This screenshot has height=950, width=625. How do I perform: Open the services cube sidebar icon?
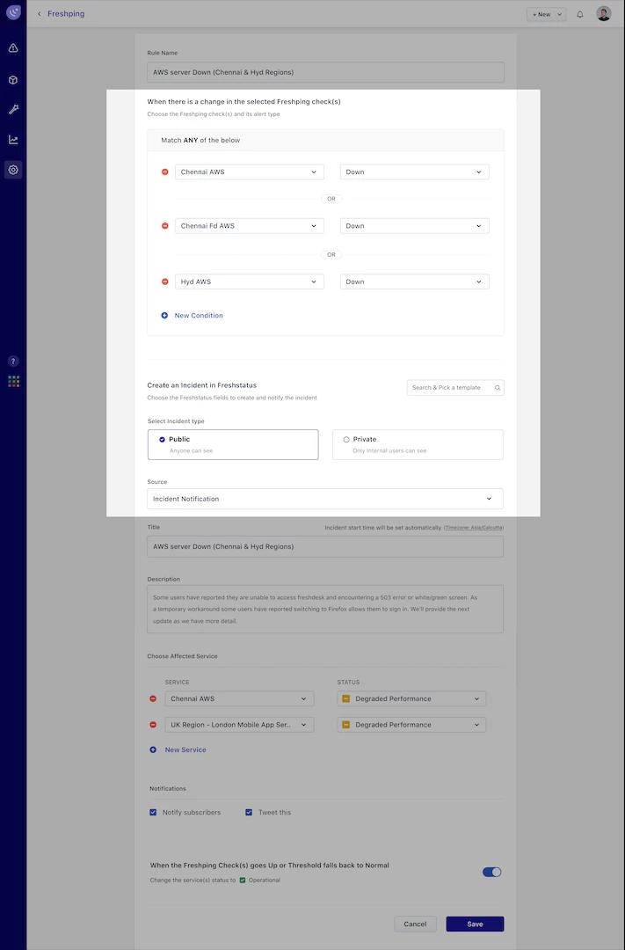click(13, 80)
